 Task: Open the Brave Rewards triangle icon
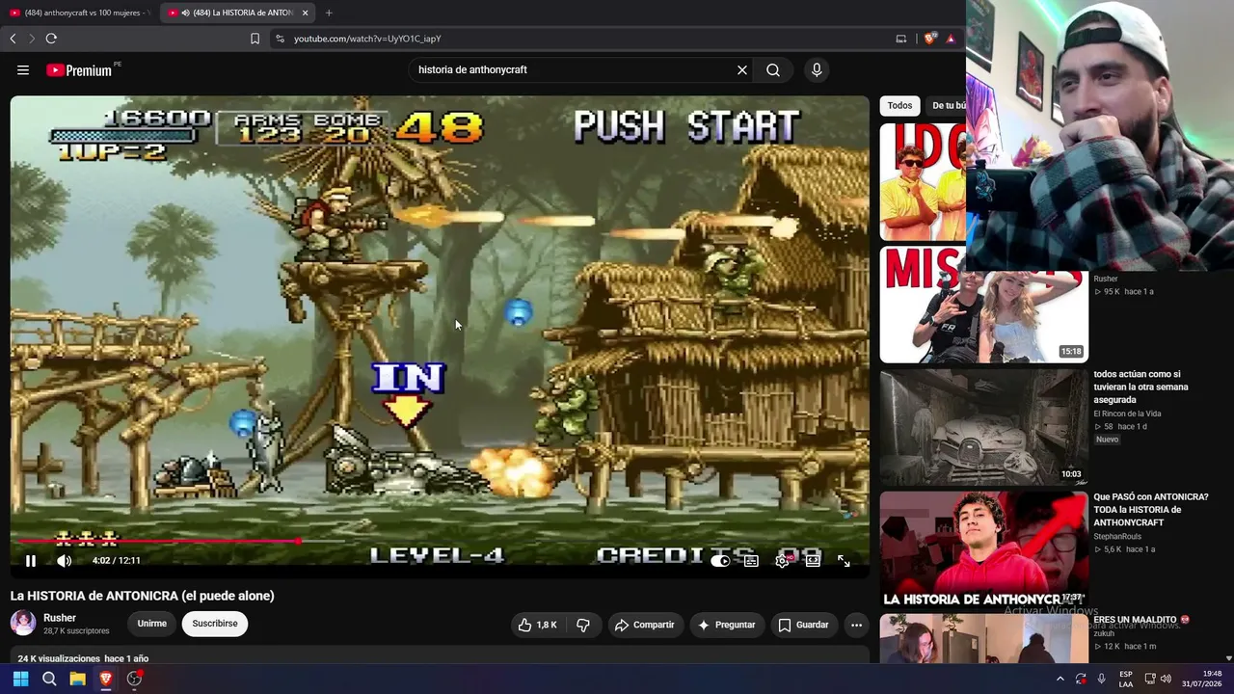(x=951, y=39)
